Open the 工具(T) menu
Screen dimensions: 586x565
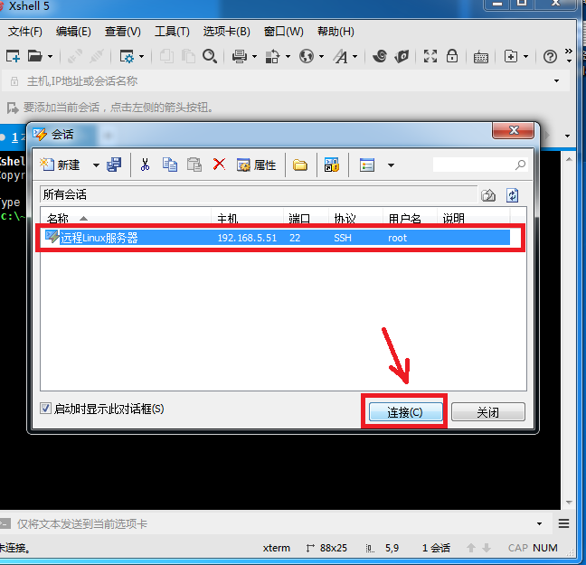(x=172, y=32)
